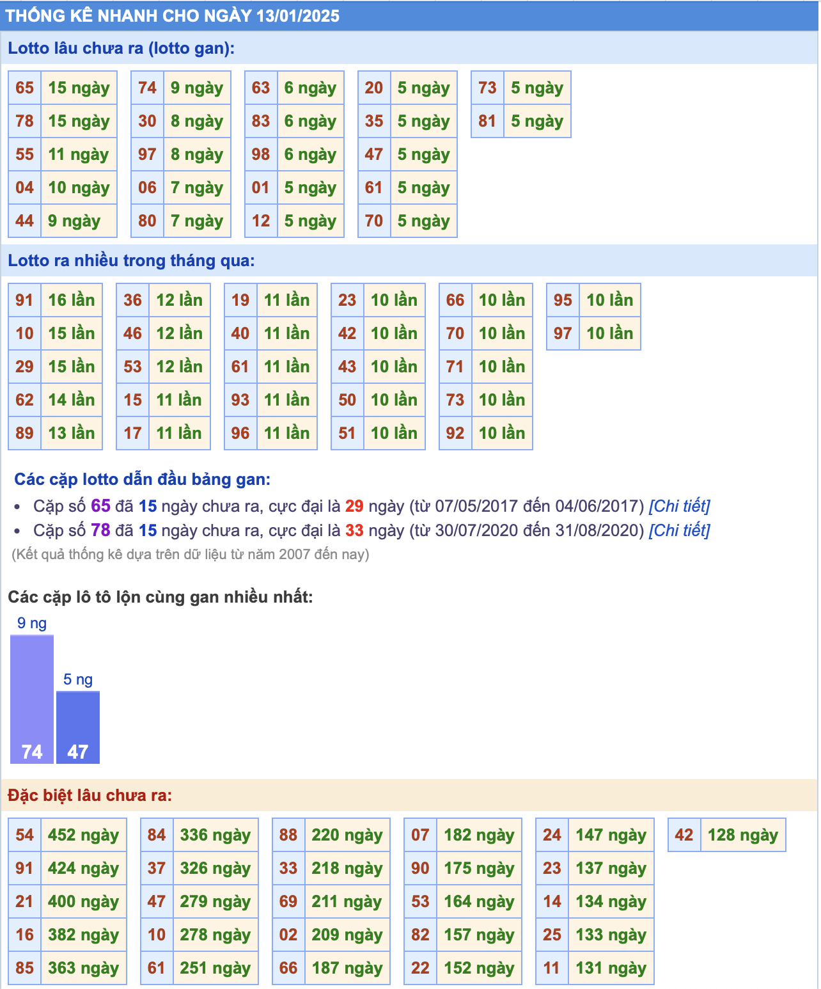Click '10 lần' cell next to 97 in frequent table
Screen dimensions: 821x989
coord(610,333)
